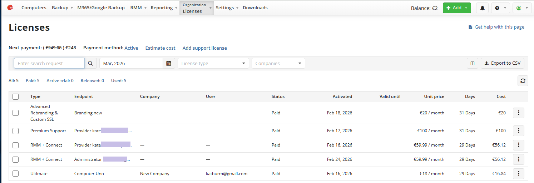
Task: Expand the License type dropdown
Action: [x=213, y=63]
